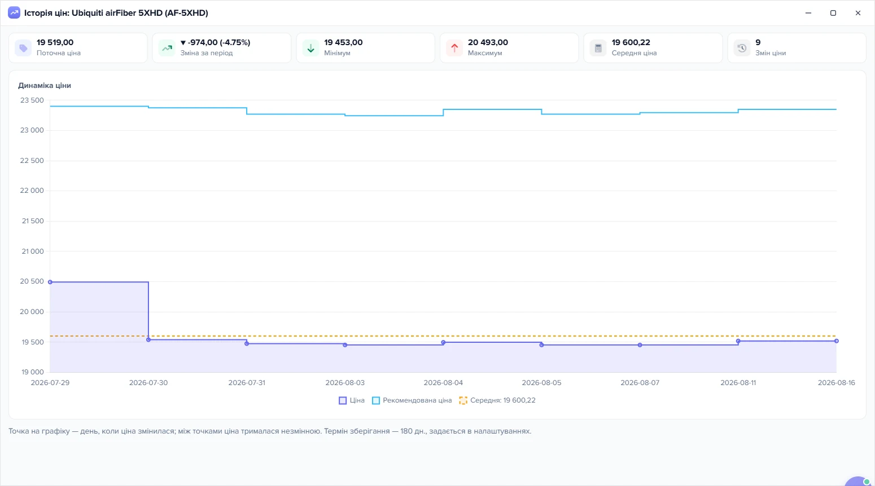Click the Динаміка ціни chart heading

coord(45,86)
